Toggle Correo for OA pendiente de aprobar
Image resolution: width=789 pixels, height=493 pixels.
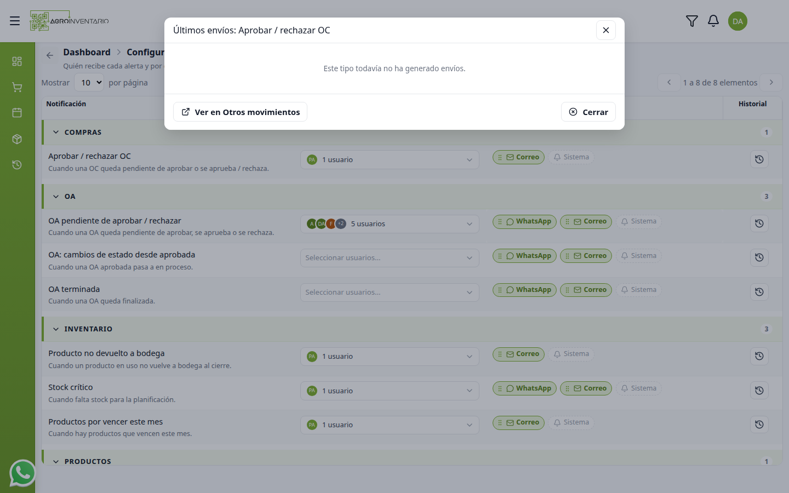coord(586,221)
